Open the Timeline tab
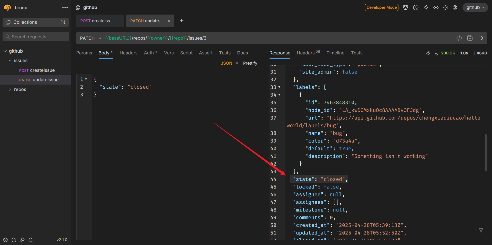The image size is (492, 245). click(x=335, y=53)
